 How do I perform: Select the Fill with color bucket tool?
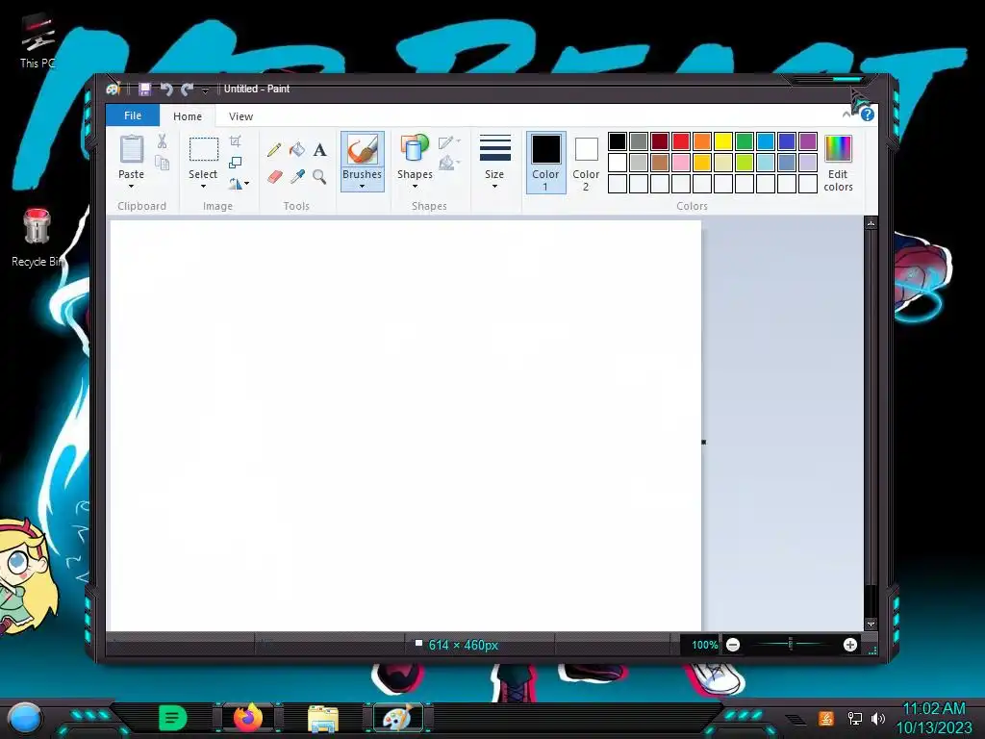coord(297,149)
